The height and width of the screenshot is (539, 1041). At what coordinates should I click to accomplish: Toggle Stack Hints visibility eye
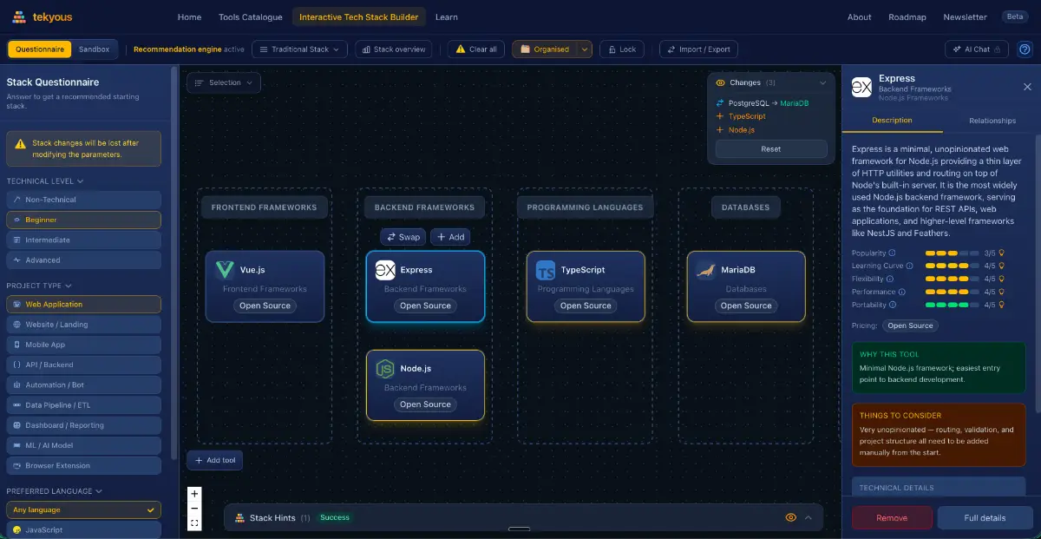click(x=790, y=517)
